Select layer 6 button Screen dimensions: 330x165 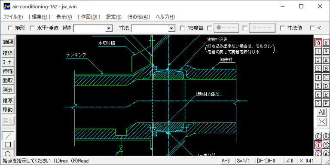pos(318,95)
